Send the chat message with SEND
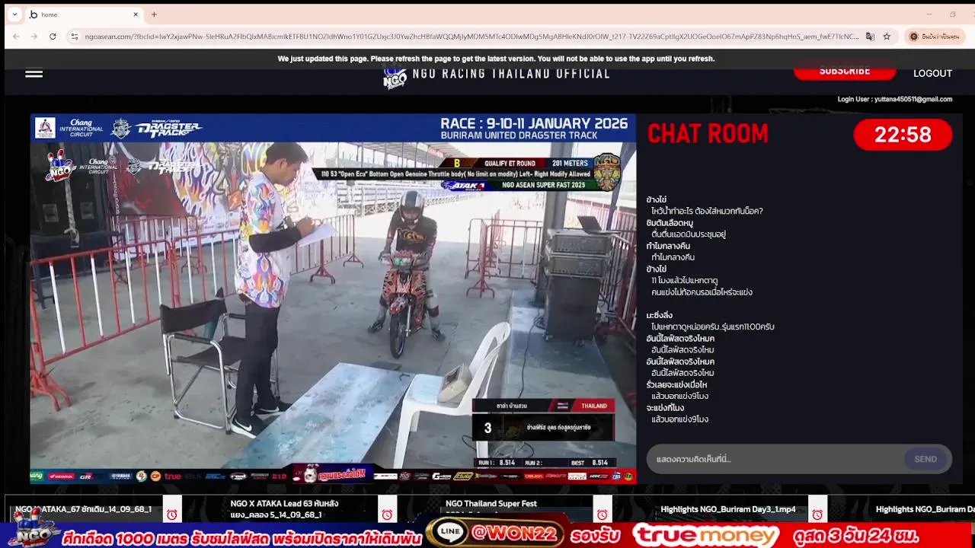This screenshot has width=975, height=548. (x=925, y=459)
